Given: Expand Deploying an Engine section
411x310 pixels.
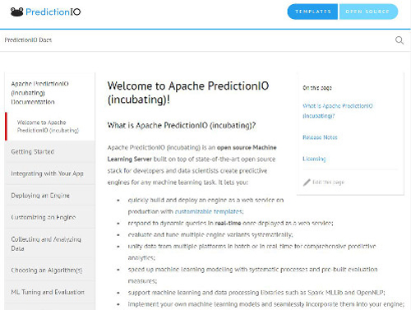Looking at the screenshot, I should pyautogui.click(x=50, y=196).
